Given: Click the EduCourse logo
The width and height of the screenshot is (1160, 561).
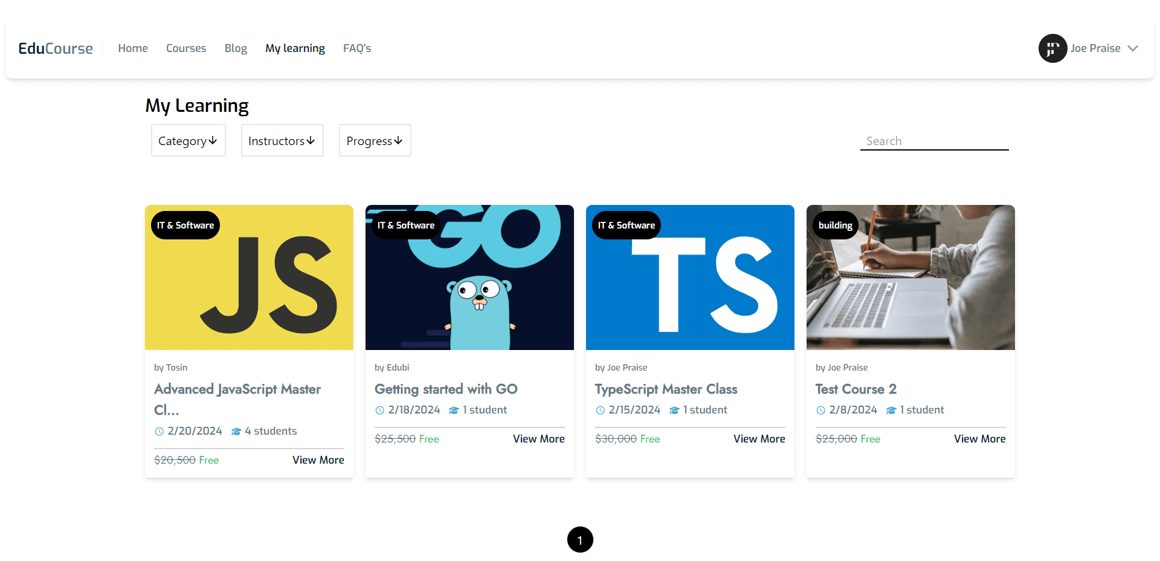Looking at the screenshot, I should (x=56, y=48).
